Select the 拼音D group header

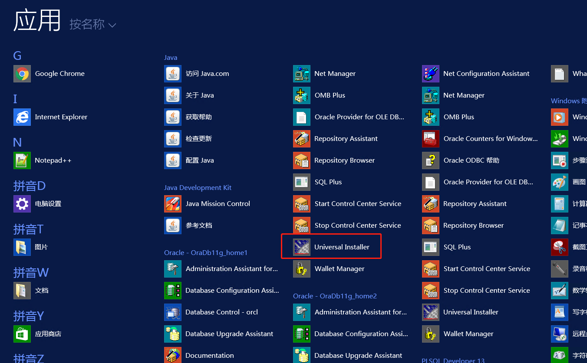point(30,186)
